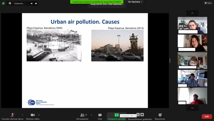Toggle camera with Detener video
This screenshot has width=214, height=121.
point(33,116)
